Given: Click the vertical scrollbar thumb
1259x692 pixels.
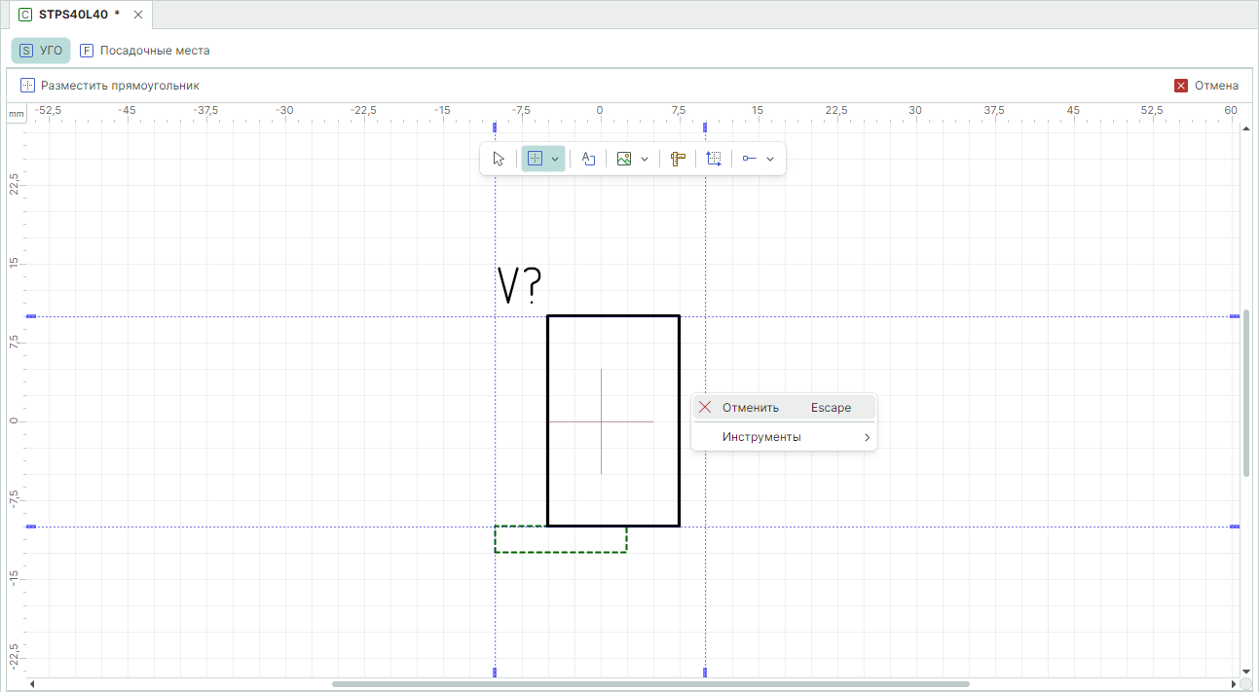Looking at the screenshot, I should point(1246,392).
